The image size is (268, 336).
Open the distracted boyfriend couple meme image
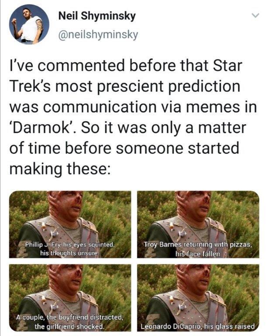click(70, 298)
